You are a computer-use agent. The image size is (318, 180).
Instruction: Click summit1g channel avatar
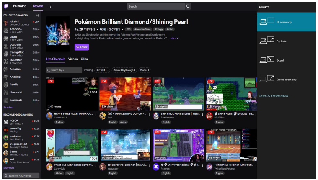point(6,130)
